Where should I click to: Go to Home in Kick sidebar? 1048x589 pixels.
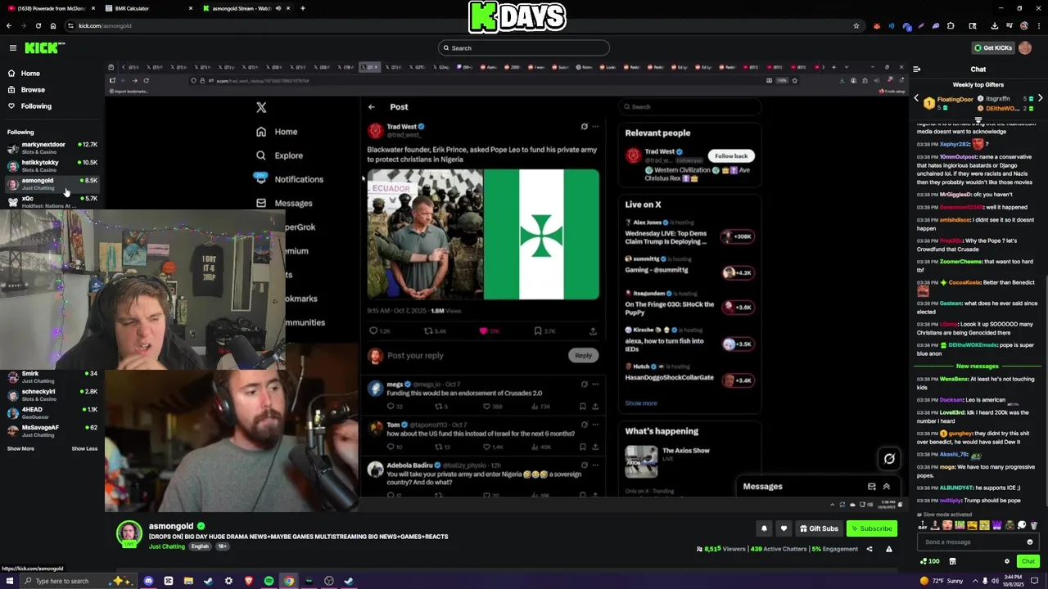30,74
